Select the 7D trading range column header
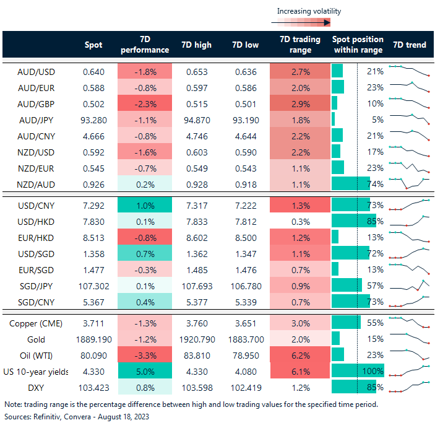Viewport: 435px width, 428px height. 300,45
